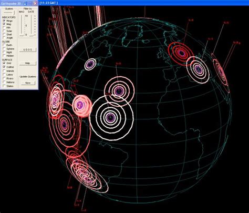Enable the Shell indicator checkbox
This screenshot has width=249, height=213.
[4, 34]
